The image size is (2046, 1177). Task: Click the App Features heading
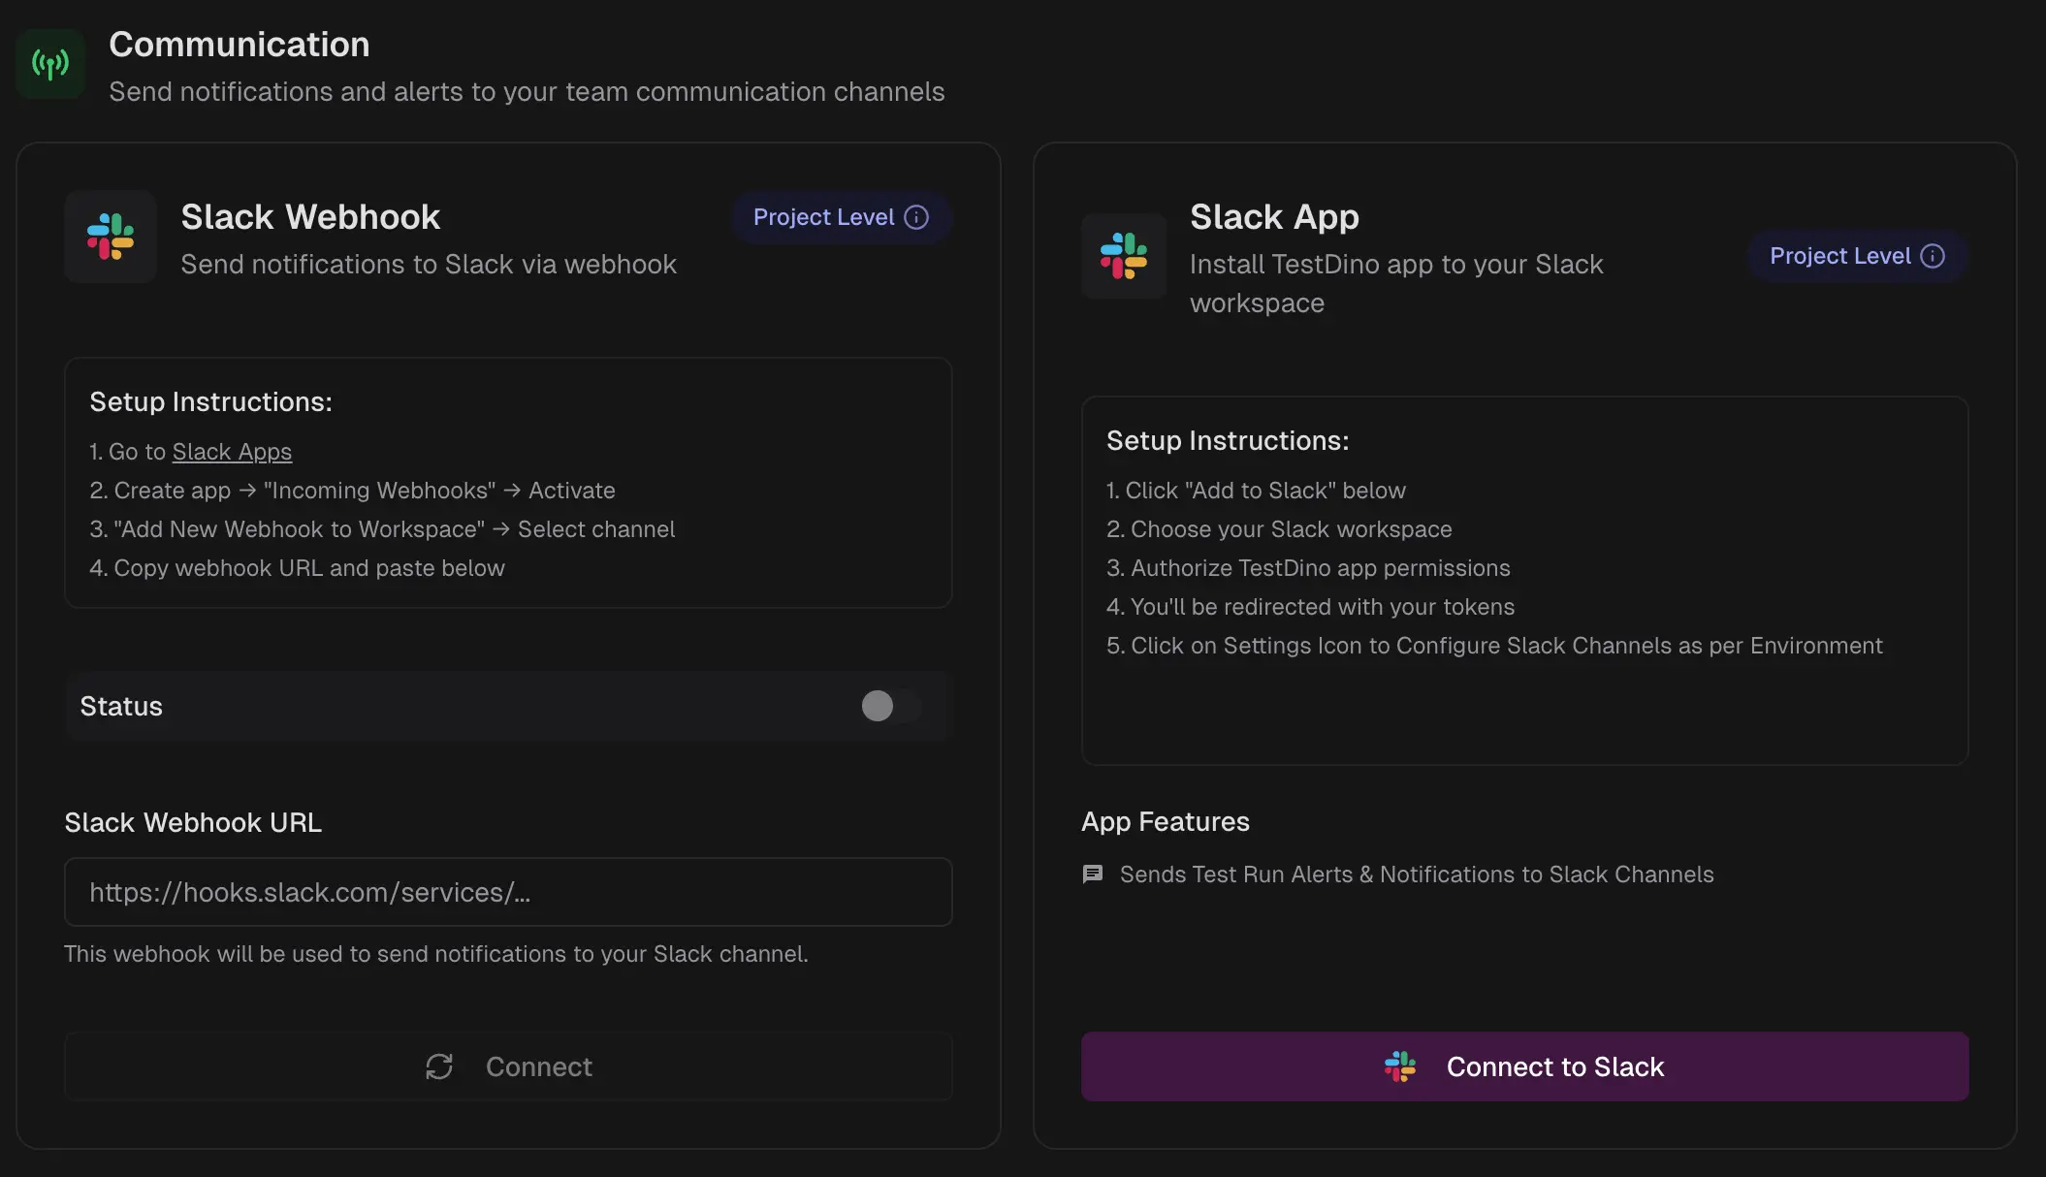click(x=1166, y=822)
